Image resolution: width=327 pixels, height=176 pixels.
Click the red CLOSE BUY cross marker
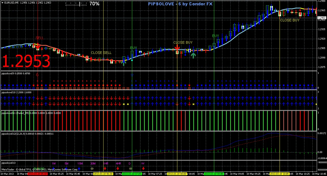click(x=177, y=48)
